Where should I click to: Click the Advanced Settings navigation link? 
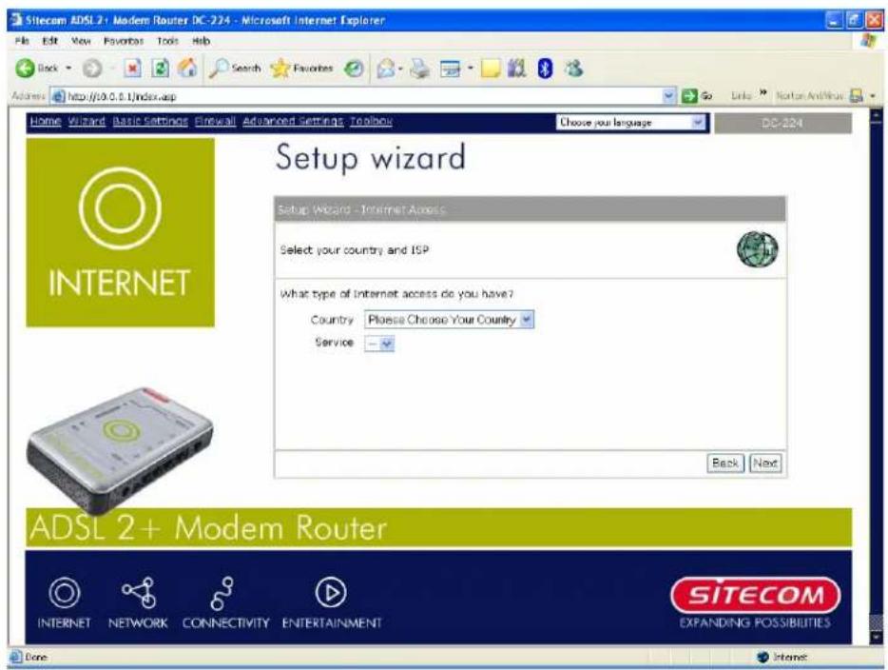coord(293,121)
